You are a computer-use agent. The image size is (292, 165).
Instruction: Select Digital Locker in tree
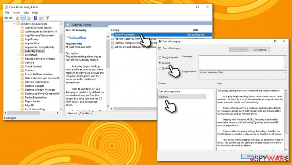(33, 101)
